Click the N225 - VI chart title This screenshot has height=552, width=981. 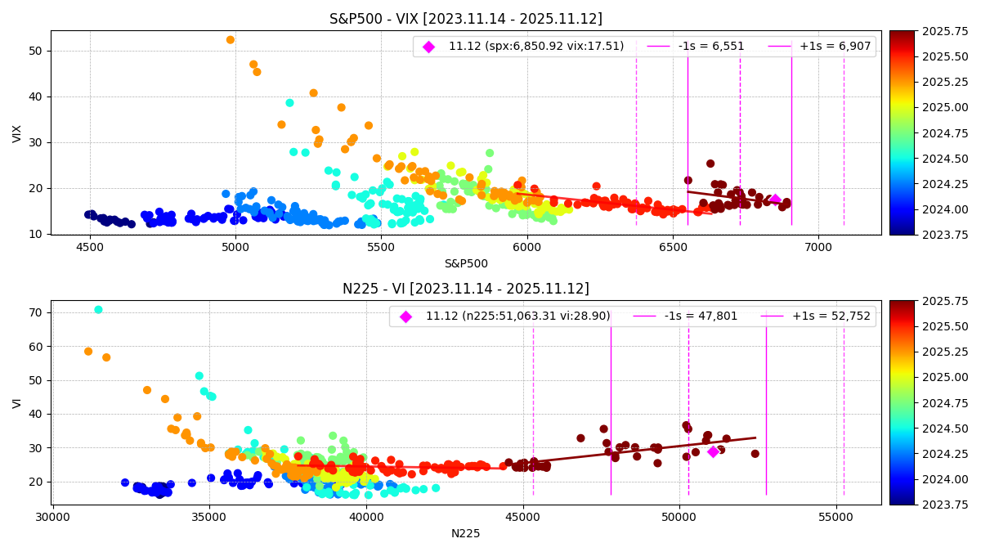pos(466,289)
